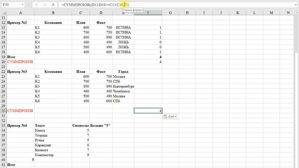Select column B header
Screen dimensions: 299x168
(x=53, y=13)
